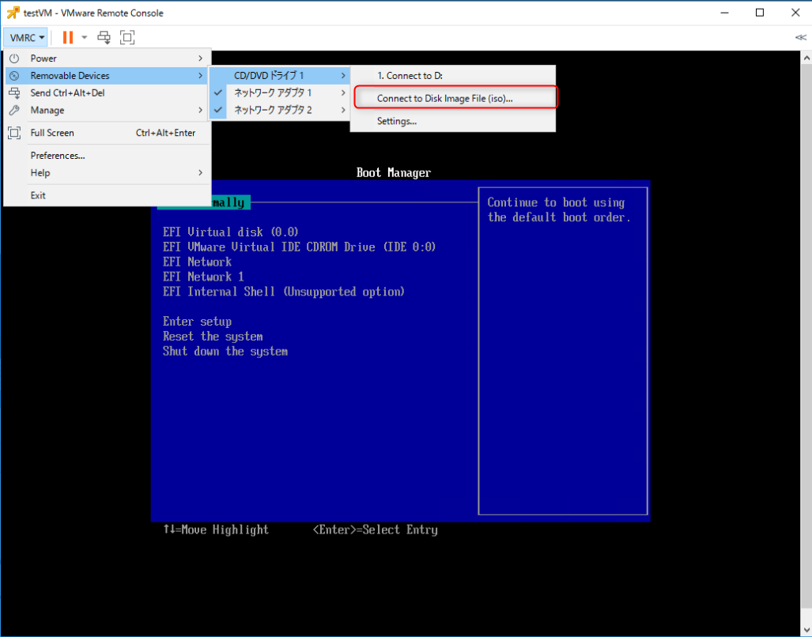Image resolution: width=812 pixels, height=637 pixels.
Task: Open CD/DVD Settings...
Action: [x=453, y=121]
